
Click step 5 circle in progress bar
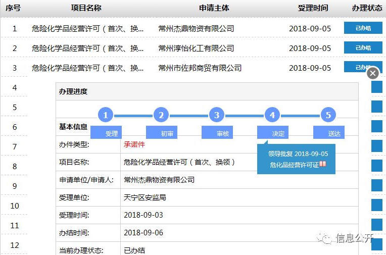[328, 115]
